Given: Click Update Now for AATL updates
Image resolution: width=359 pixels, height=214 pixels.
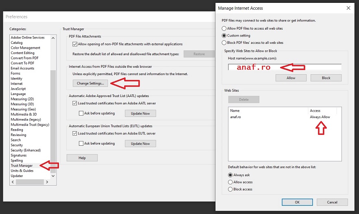Looking at the screenshot, I should tap(140, 113).
